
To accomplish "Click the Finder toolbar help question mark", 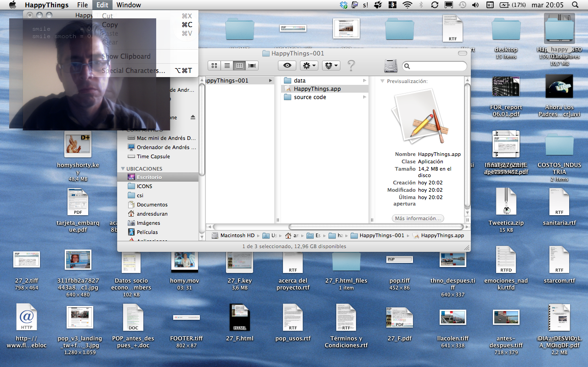I will coord(351,66).
